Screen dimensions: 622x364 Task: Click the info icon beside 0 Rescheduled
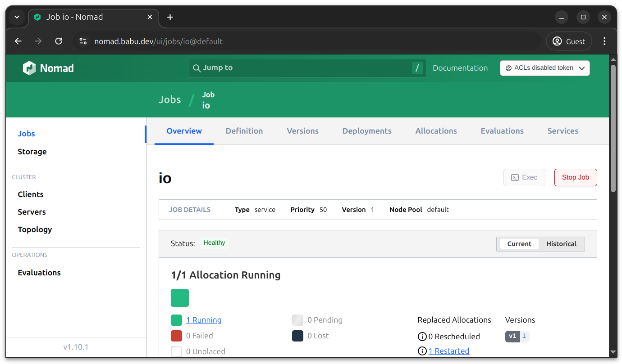422,337
